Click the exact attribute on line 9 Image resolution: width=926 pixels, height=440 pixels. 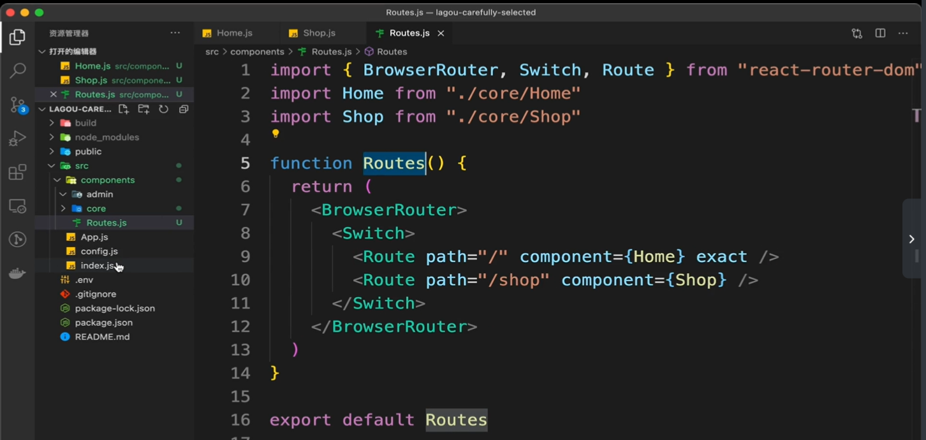[721, 256]
